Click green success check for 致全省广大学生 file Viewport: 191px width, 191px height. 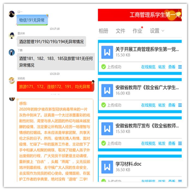coord(103,105)
